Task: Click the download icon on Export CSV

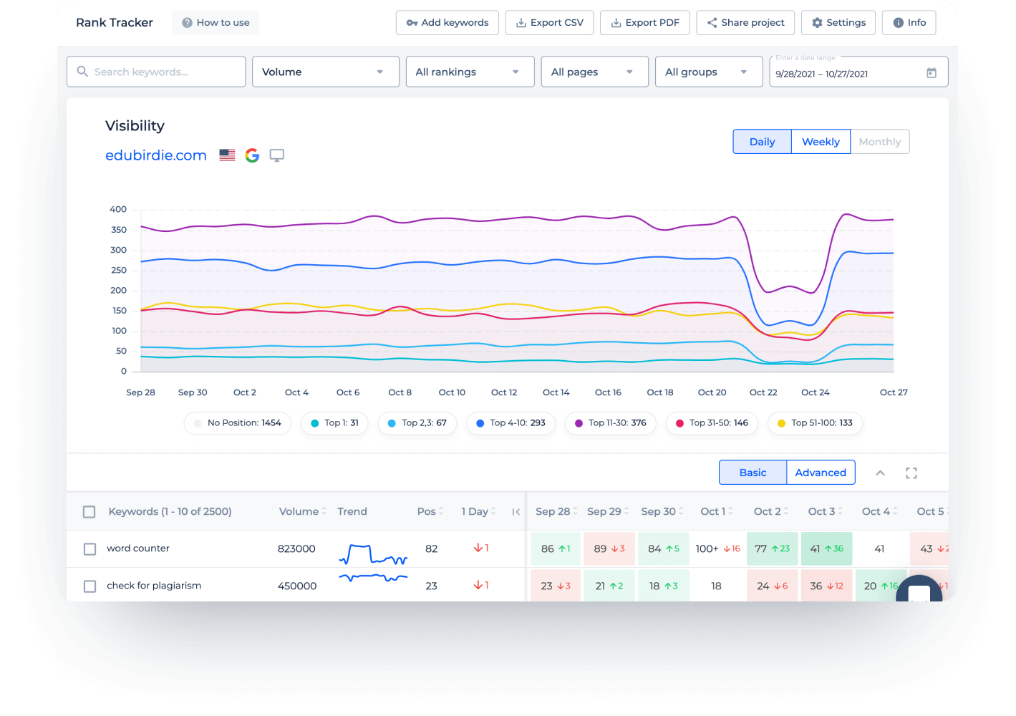Action: click(x=521, y=23)
